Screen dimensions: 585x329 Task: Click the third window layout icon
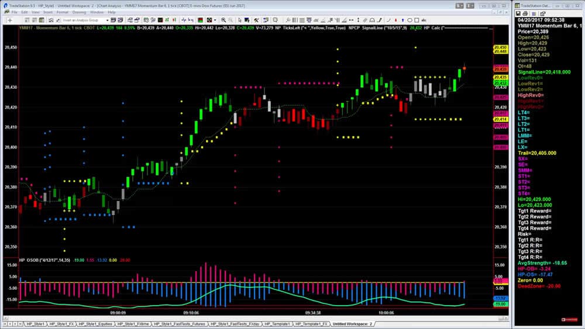point(42,20)
